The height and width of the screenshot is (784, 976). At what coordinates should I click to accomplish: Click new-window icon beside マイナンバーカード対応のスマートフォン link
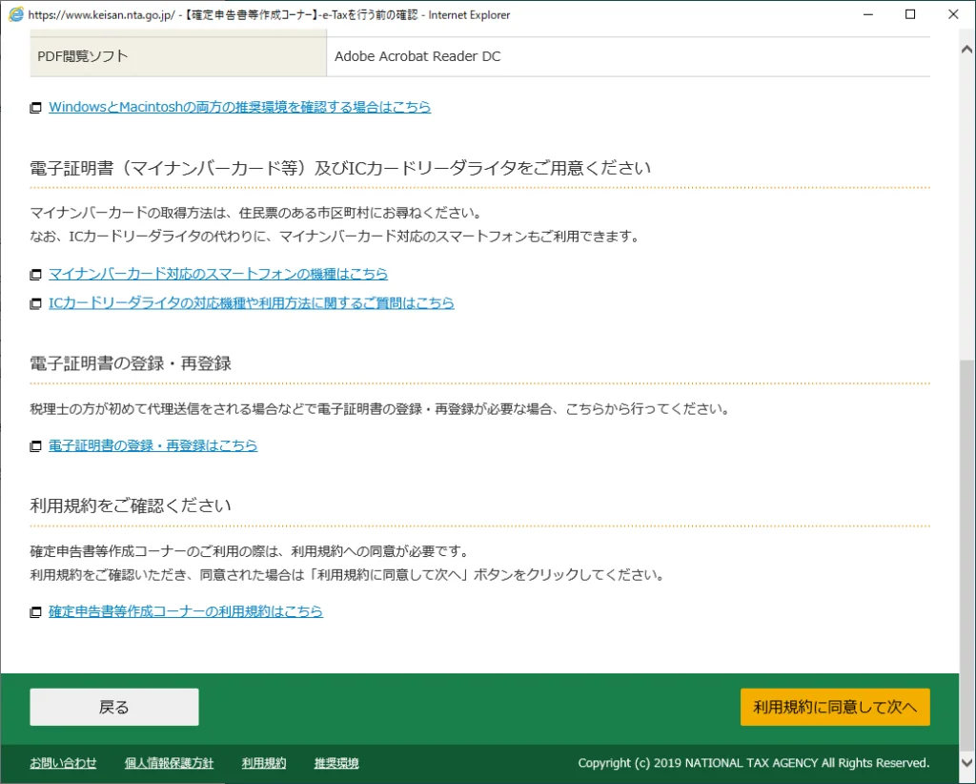tap(36, 275)
